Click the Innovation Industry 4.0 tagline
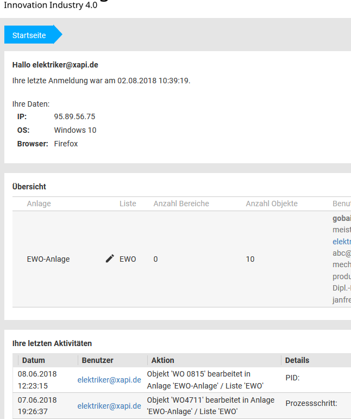Viewport: 351px width, 419px height. coord(51,5)
